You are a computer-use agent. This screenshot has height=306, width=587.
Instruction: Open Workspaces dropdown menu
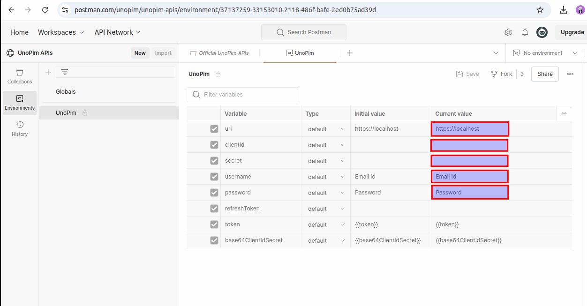61,32
